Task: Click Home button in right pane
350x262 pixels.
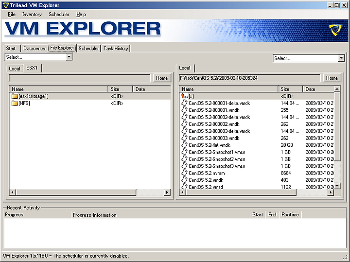Action: pyautogui.click(x=332, y=78)
